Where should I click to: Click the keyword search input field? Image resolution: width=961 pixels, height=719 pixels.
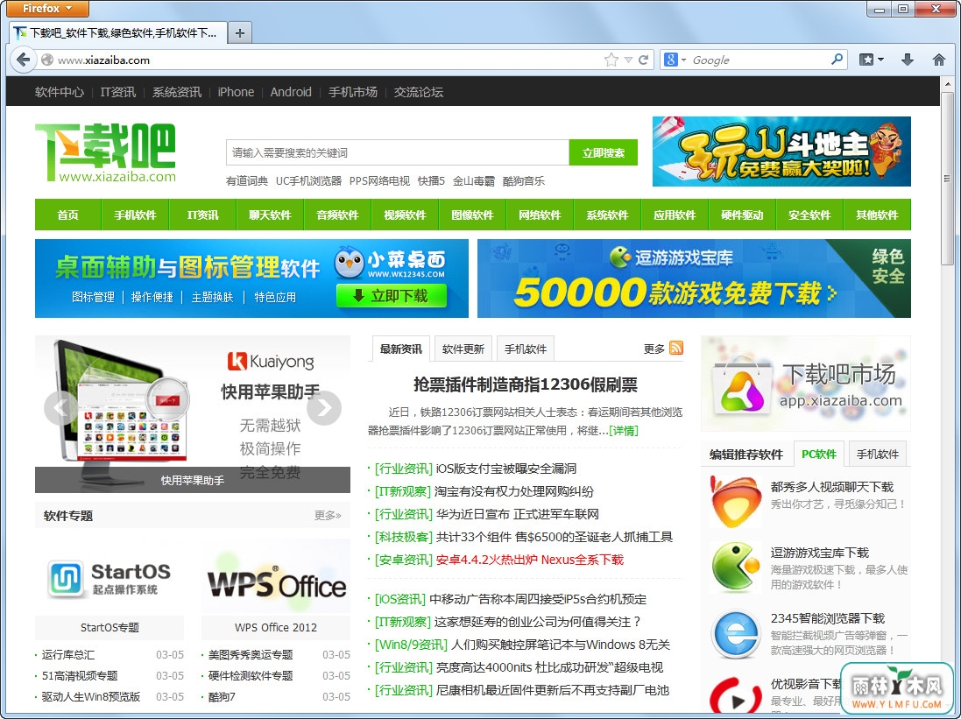[x=398, y=152]
